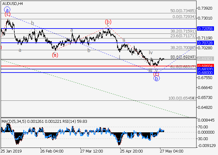Select the gray wave iv label

pos(150,53)
